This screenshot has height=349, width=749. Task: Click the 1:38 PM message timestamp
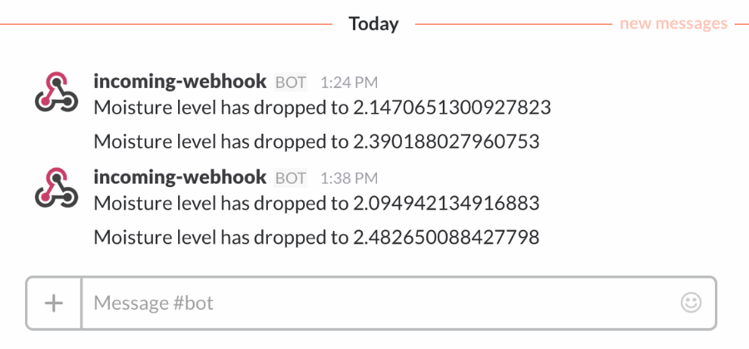point(349,179)
